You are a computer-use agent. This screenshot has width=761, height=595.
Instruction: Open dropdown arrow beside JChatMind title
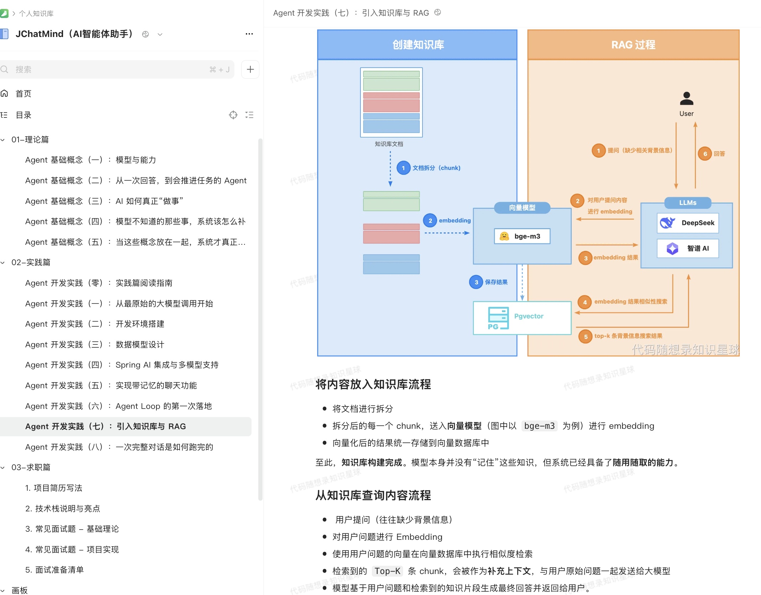tap(160, 35)
